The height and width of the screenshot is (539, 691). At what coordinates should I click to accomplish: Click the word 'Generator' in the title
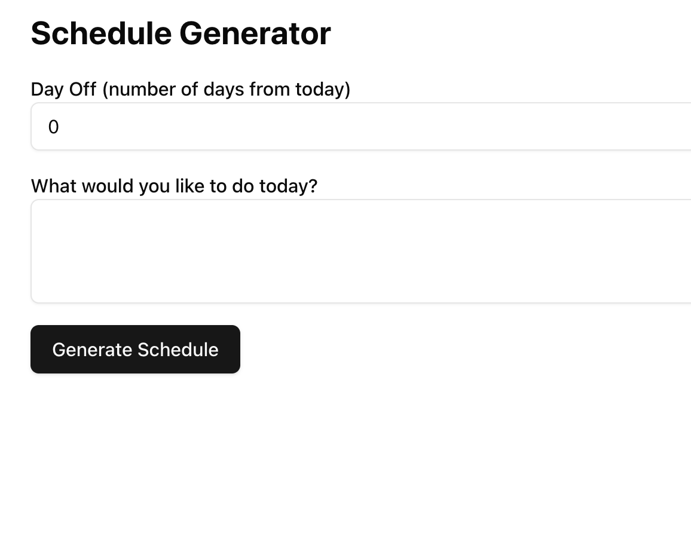pyautogui.click(x=255, y=33)
